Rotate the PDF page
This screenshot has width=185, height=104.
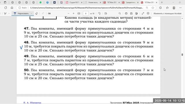[99, 14]
